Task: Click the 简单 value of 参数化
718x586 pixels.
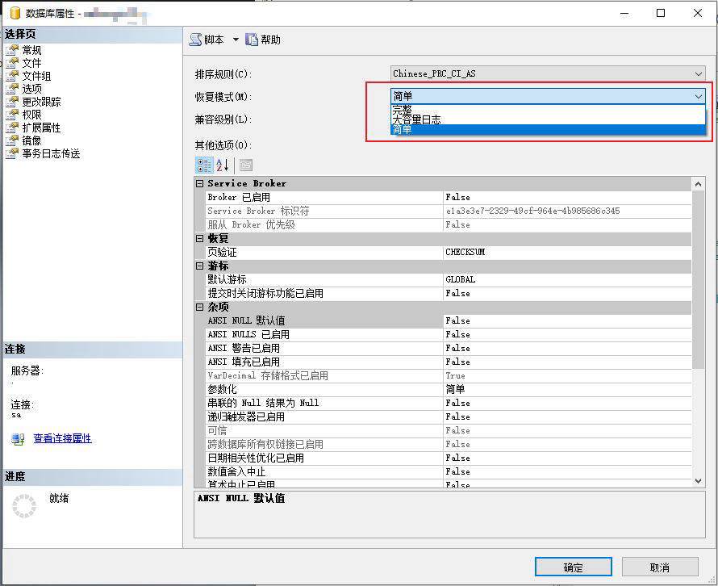Action: (567, 390)
